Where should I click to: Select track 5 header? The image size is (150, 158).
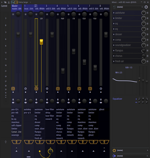click(x=72, y=7)
